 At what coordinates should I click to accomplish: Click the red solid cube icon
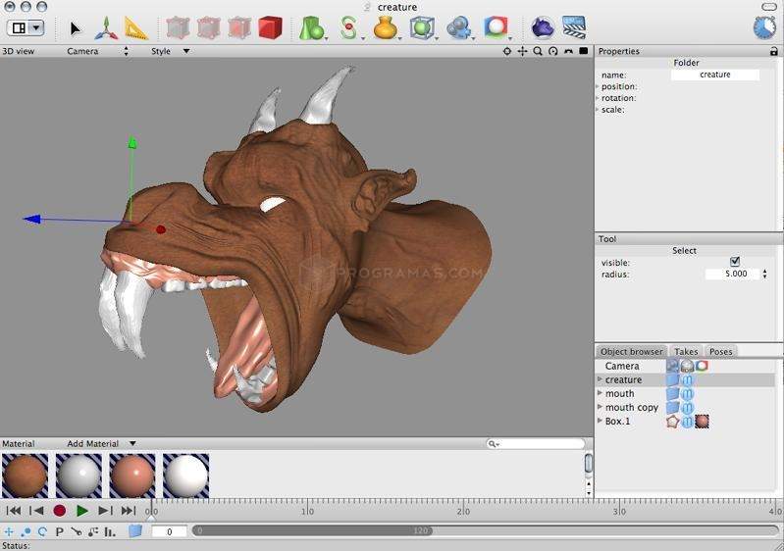(270, 27)
